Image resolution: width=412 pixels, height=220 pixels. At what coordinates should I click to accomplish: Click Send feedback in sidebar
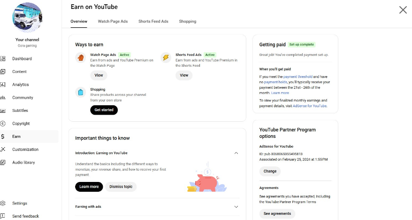coord(25,216)
